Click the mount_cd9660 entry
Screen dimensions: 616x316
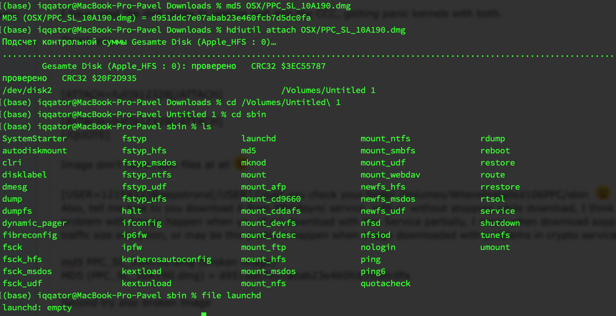click(x=271, y=199)
